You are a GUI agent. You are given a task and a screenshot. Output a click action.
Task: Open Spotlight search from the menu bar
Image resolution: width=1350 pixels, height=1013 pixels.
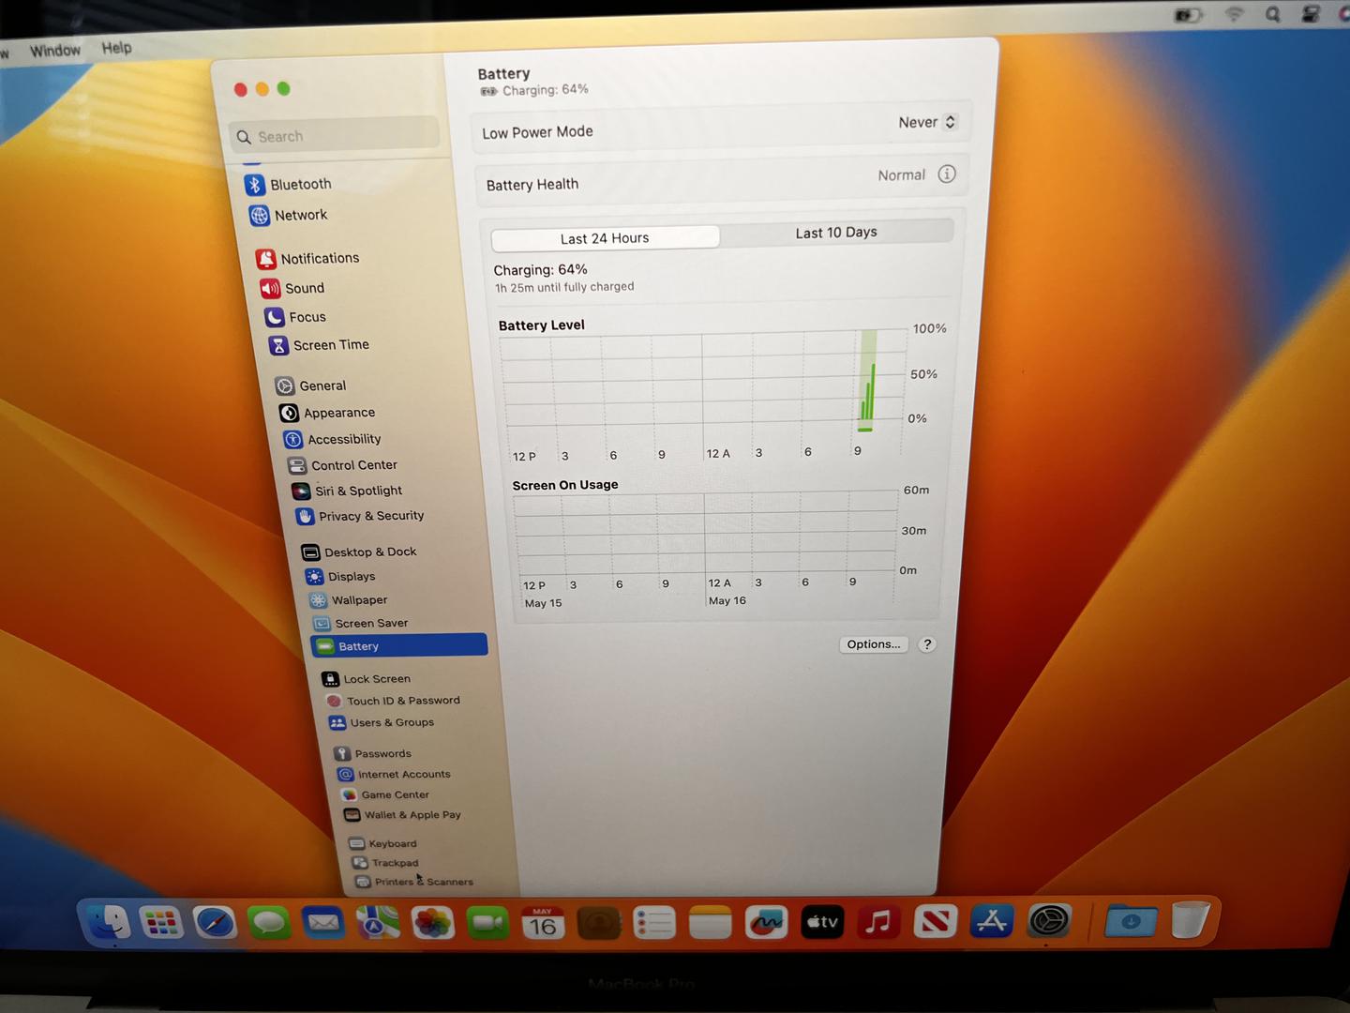coord(1272,14)
